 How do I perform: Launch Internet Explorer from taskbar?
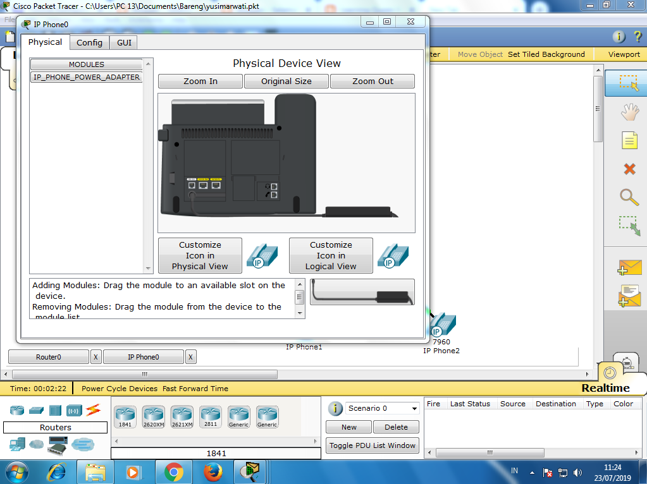click(58, 473)
